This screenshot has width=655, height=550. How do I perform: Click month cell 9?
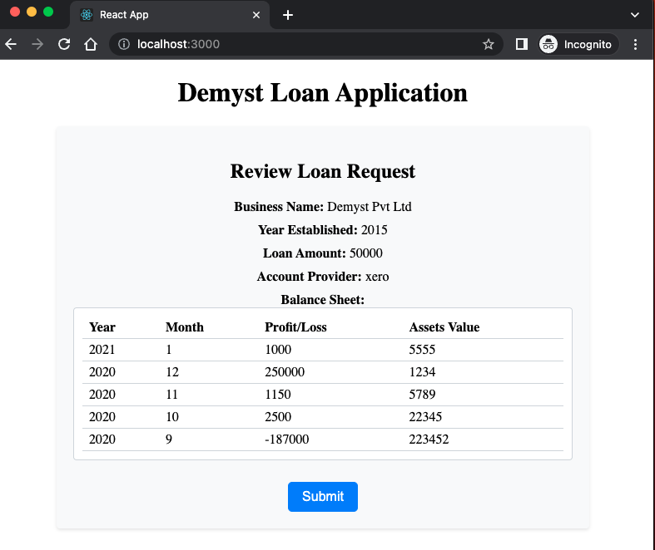pyautogui.click(x=169, y=440)
